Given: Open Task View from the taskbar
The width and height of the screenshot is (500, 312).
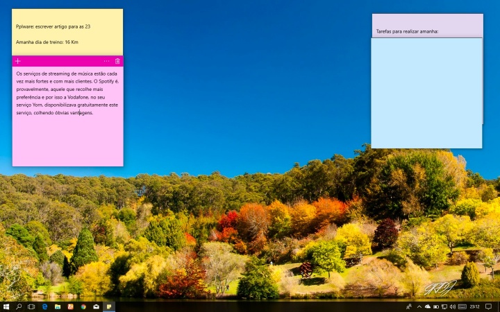Looking at the screenshot, I should click(x=32, y=306).
